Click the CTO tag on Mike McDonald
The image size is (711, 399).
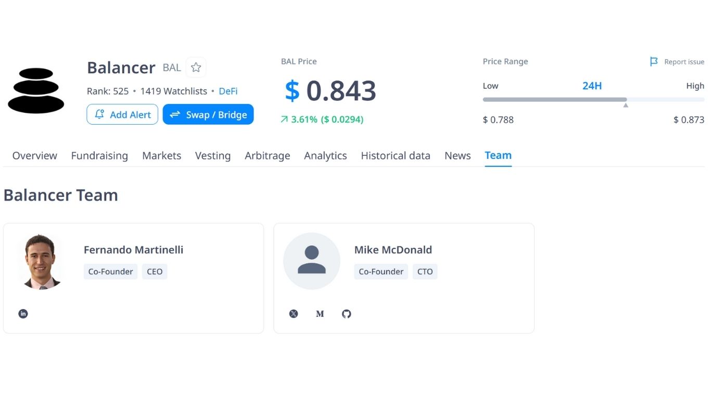pos(425,272)
